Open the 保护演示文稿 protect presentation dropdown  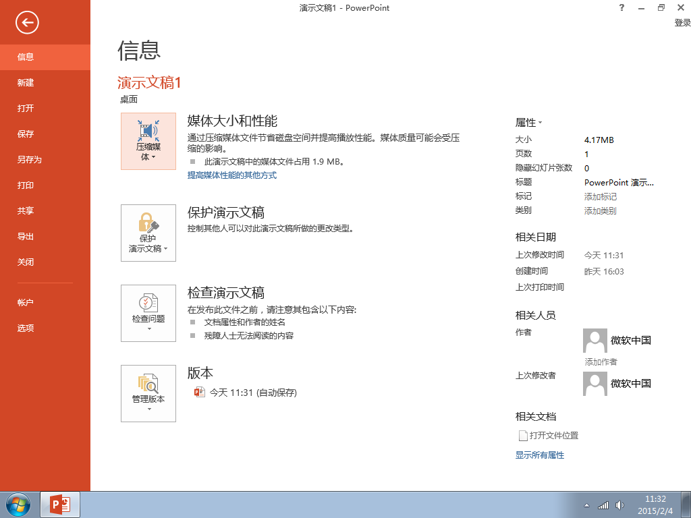pyautogui.click(x=148, y=233)
